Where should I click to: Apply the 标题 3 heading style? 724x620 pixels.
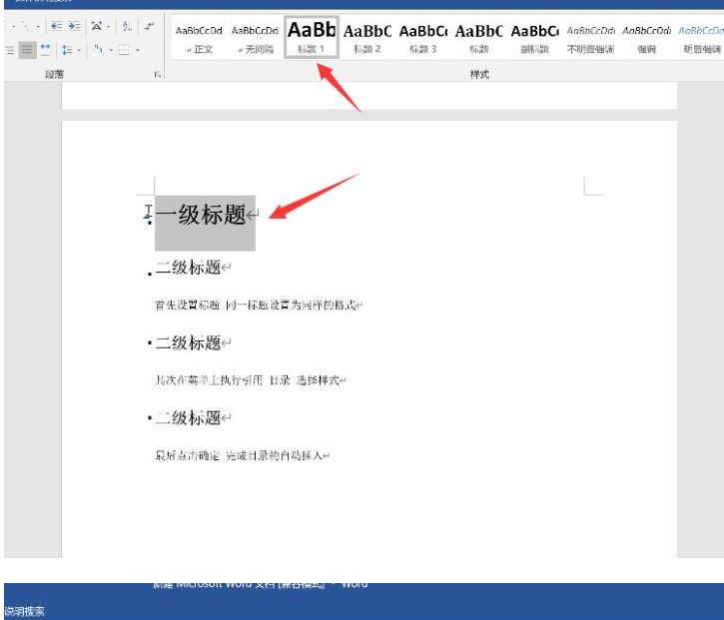[x=423, y=38]
